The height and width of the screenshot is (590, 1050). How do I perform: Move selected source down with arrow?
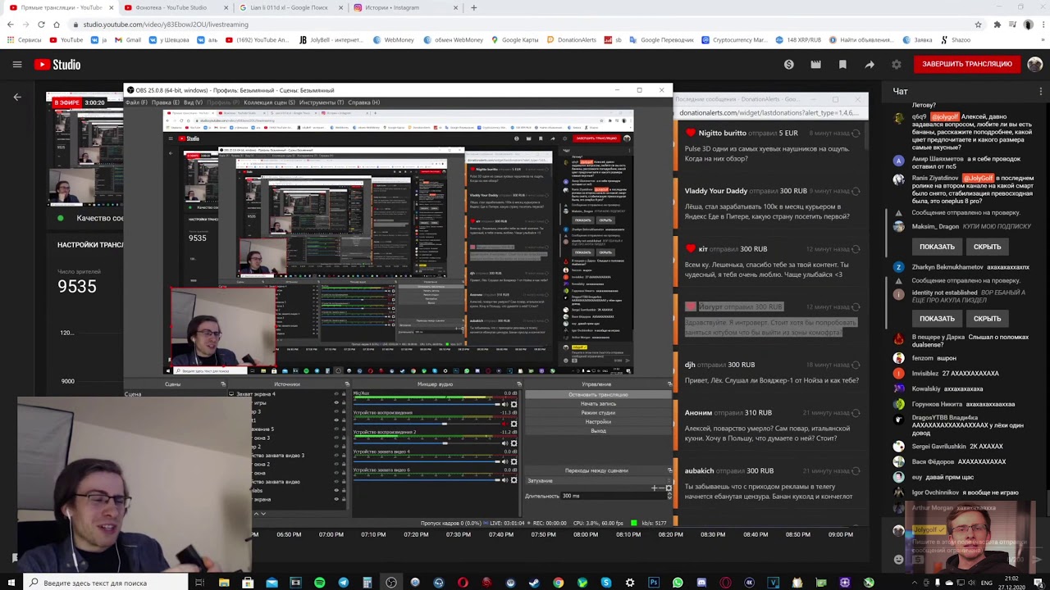tap(263, 514)
